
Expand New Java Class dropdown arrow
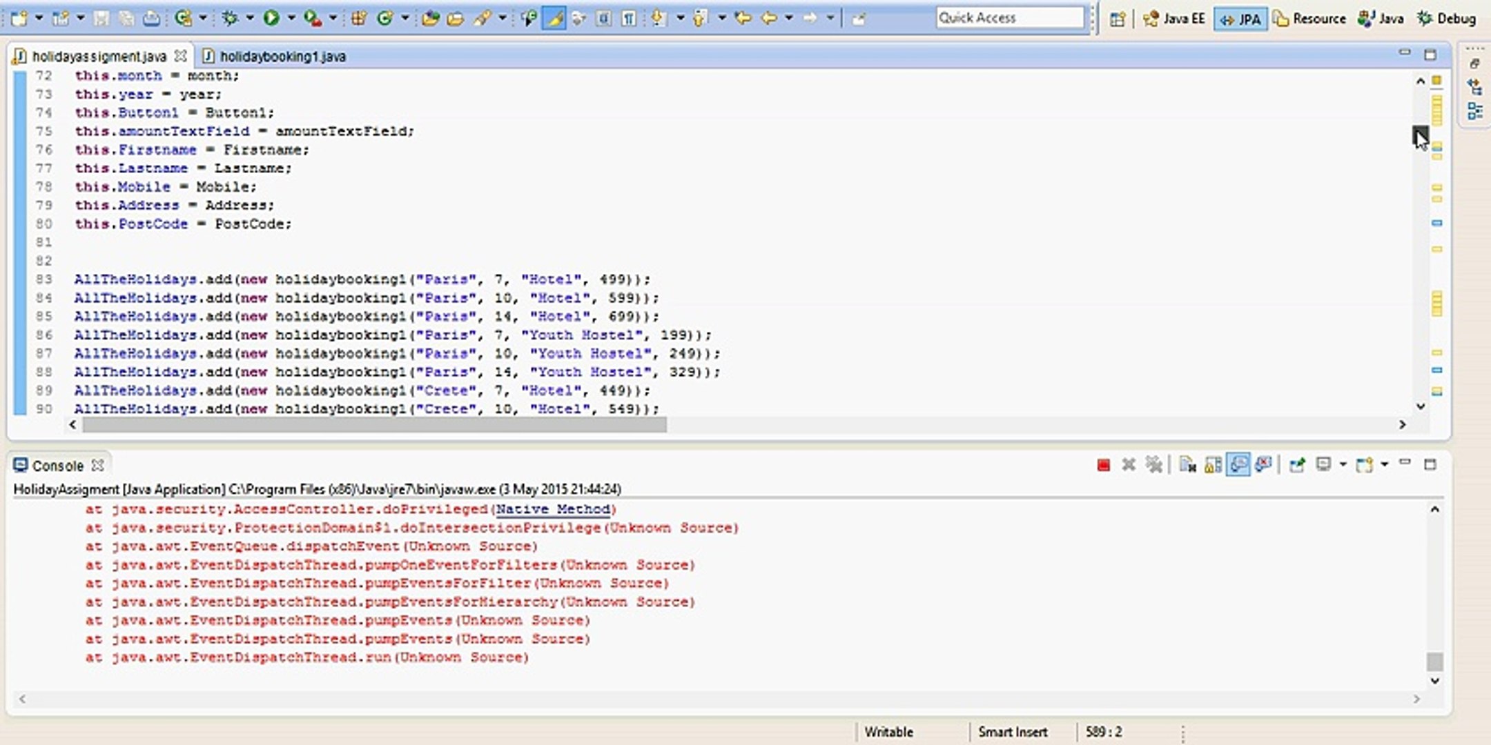click(405, 19)
